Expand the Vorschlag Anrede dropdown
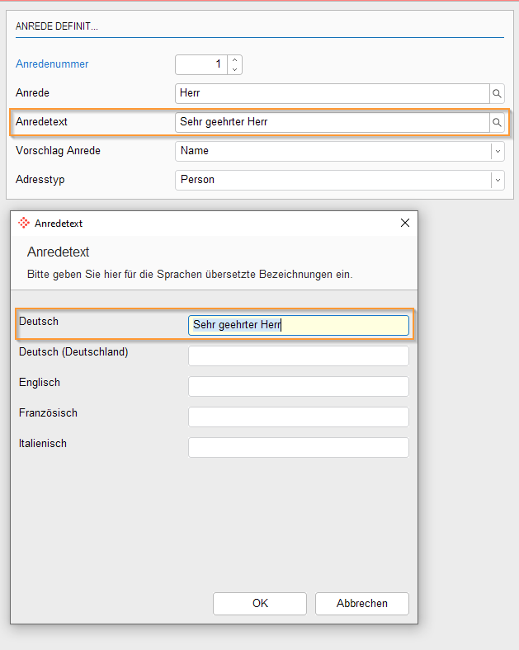 point(497,151)
